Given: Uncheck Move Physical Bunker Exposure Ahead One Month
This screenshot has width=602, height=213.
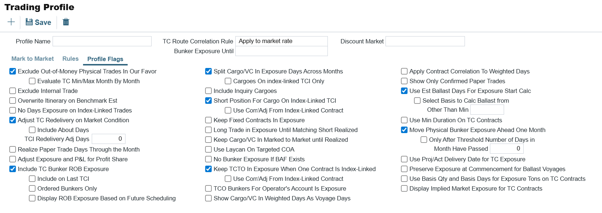Looking at the screenshot, I should (404, 130).
